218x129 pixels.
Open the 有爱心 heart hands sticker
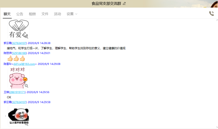pyautogui.click(x=18, y=29)
